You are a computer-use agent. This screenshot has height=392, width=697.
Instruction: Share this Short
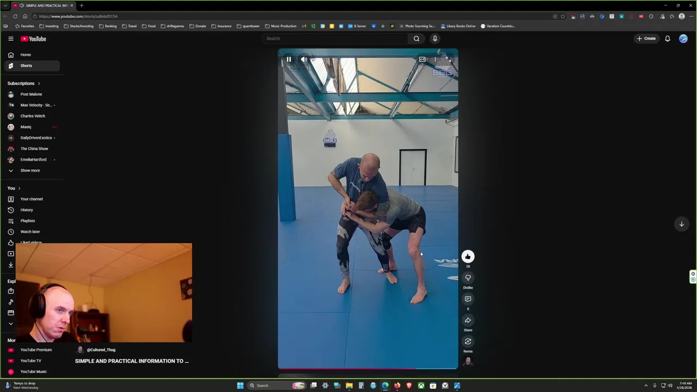468,320
